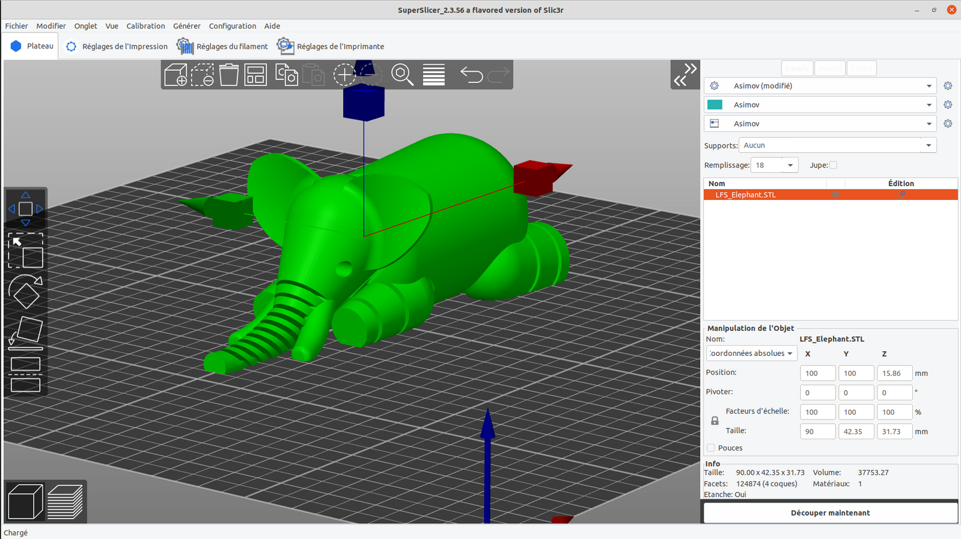This screenshot has height=539, width=961.
Task: Click the Delete trash bin icon
Action: coord(228,75)
